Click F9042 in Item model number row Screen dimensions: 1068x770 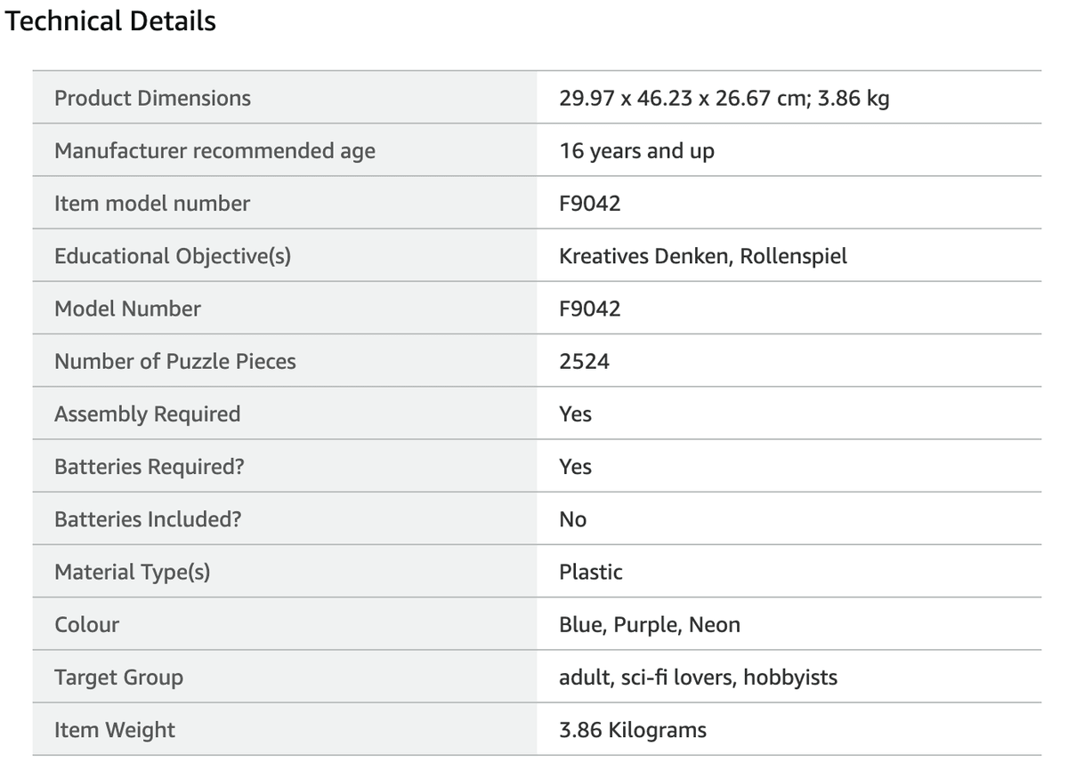590,204
